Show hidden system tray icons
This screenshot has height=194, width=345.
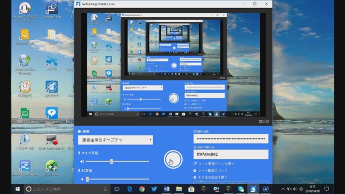click(283, 189)
